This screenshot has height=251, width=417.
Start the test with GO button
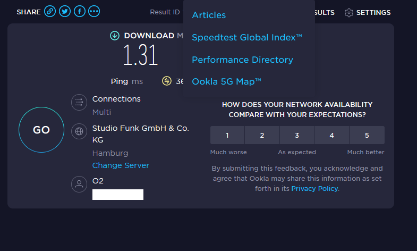(x=41, y=130)
